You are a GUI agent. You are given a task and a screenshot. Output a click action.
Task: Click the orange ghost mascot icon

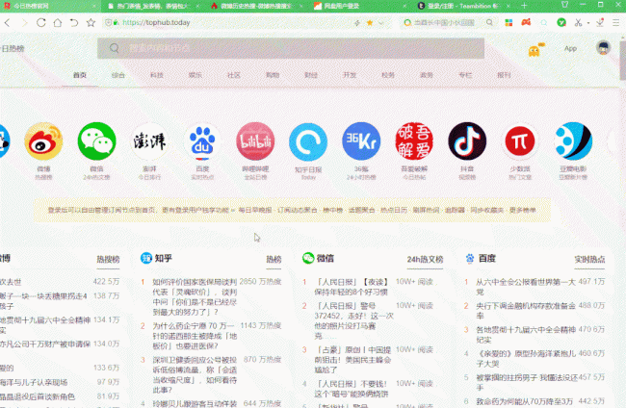point(535,50)
